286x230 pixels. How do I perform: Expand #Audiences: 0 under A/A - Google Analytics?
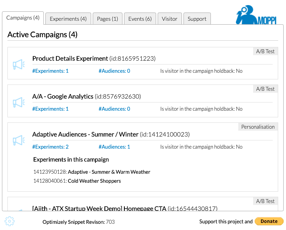114,109
